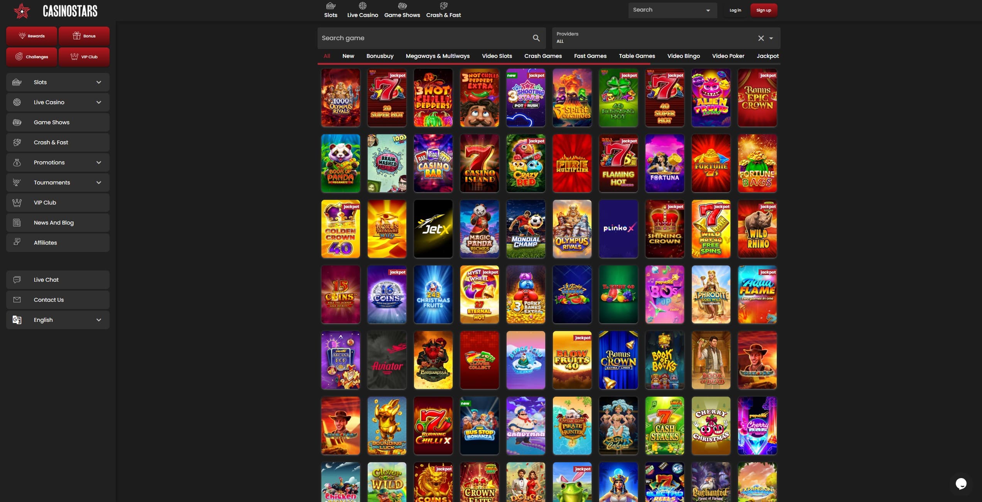This screenshot has height=502, width=982.
Task: Open the Barbarossa game thumbnail
Action: [433, 360]
